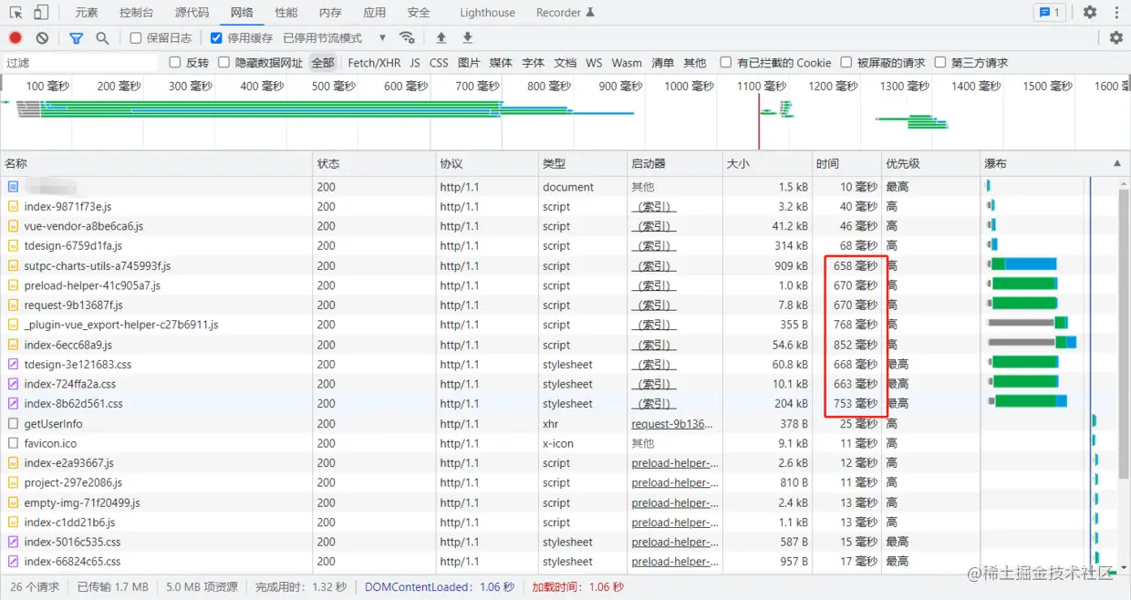Export requests as HAR file
This screenshot has width=1131, height=600.
467,38
